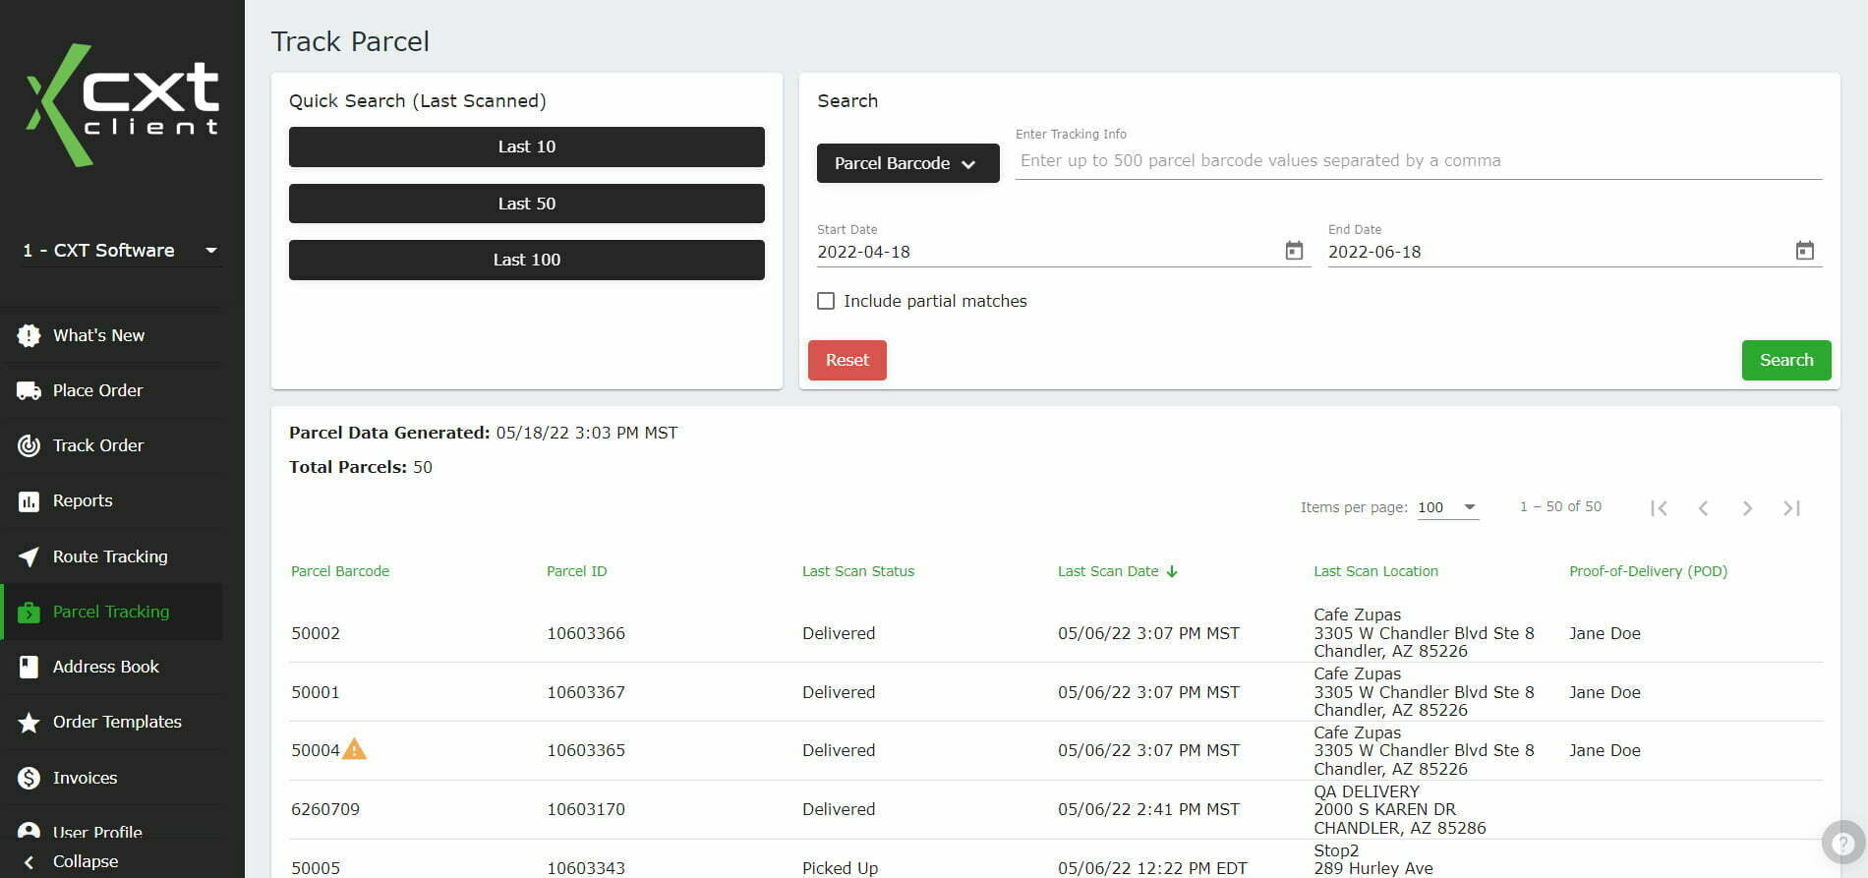This screenshot has height=878, width=1868.
Task: Click the green Search button
Action: (x=1785, y=360)
